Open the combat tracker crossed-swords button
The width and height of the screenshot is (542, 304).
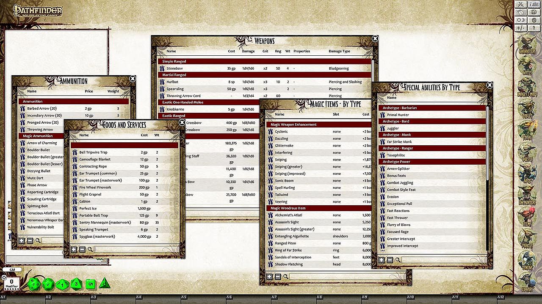pyautogui.click(x=520, y=4)
